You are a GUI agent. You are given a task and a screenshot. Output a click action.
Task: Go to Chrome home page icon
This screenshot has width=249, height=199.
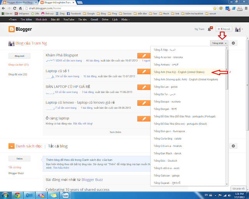tap(20, 8)
